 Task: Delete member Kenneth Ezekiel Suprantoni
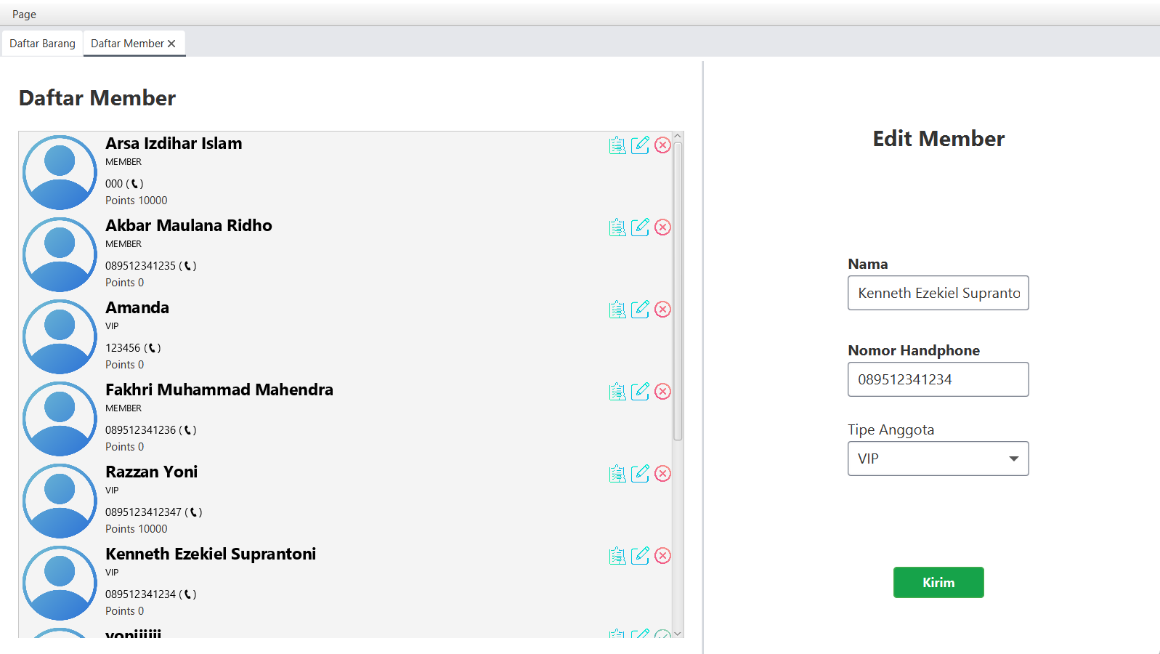point(662,556)
